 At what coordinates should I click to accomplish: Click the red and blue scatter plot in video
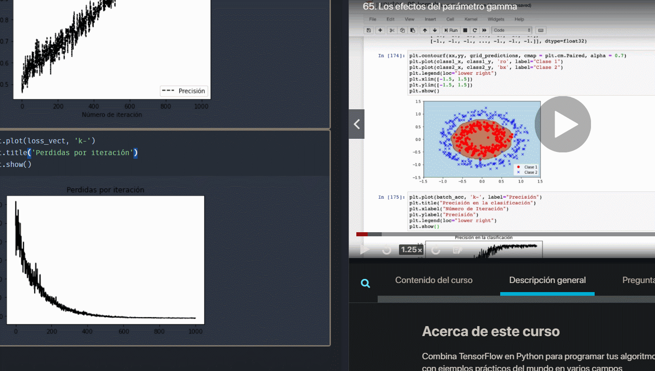[x=482, y=139]
